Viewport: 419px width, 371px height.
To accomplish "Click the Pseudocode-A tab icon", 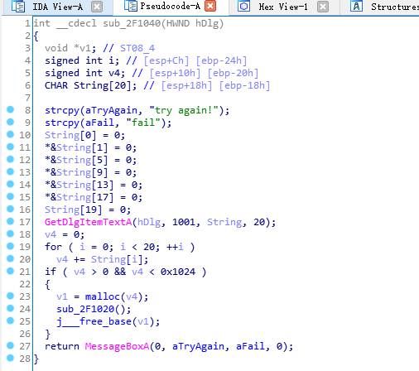I will point(130,6).
